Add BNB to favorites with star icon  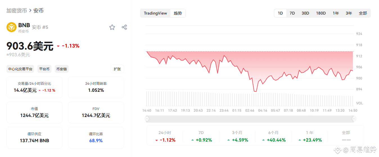112,27
